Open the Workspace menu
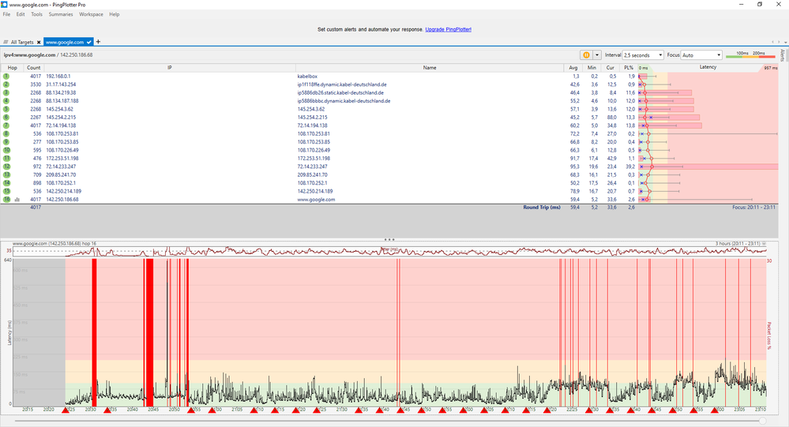The width and height of the screenshot is (789, 427). [91, 14]
